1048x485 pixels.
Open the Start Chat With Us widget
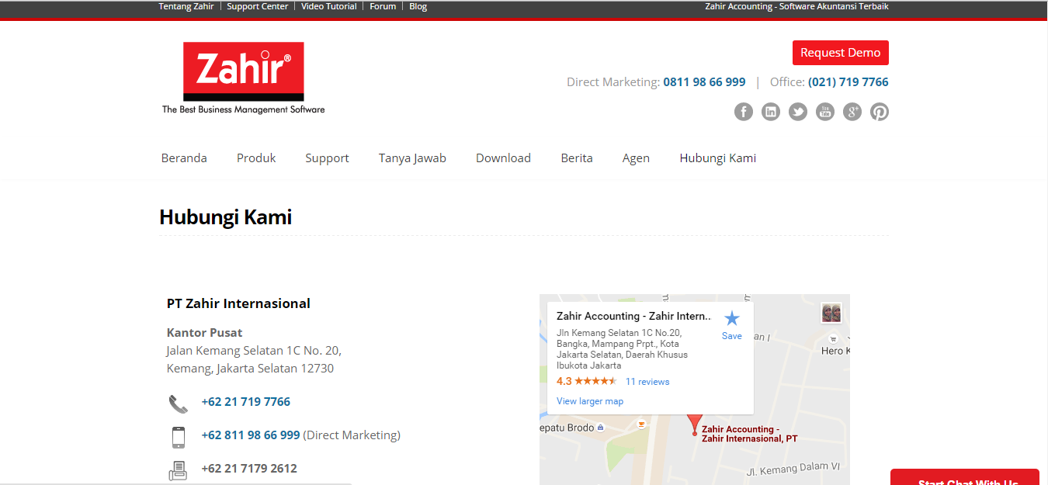[964, 478]
